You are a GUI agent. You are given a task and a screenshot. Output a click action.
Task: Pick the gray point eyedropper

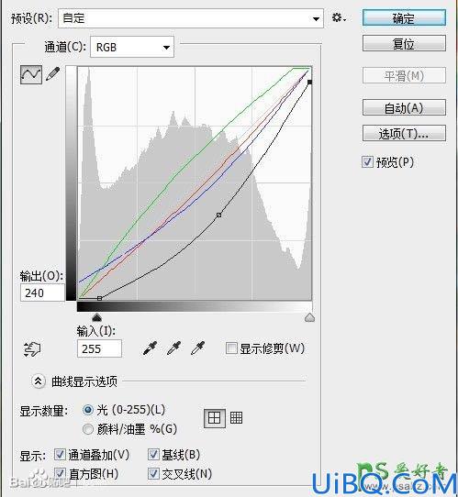(173, 348)
